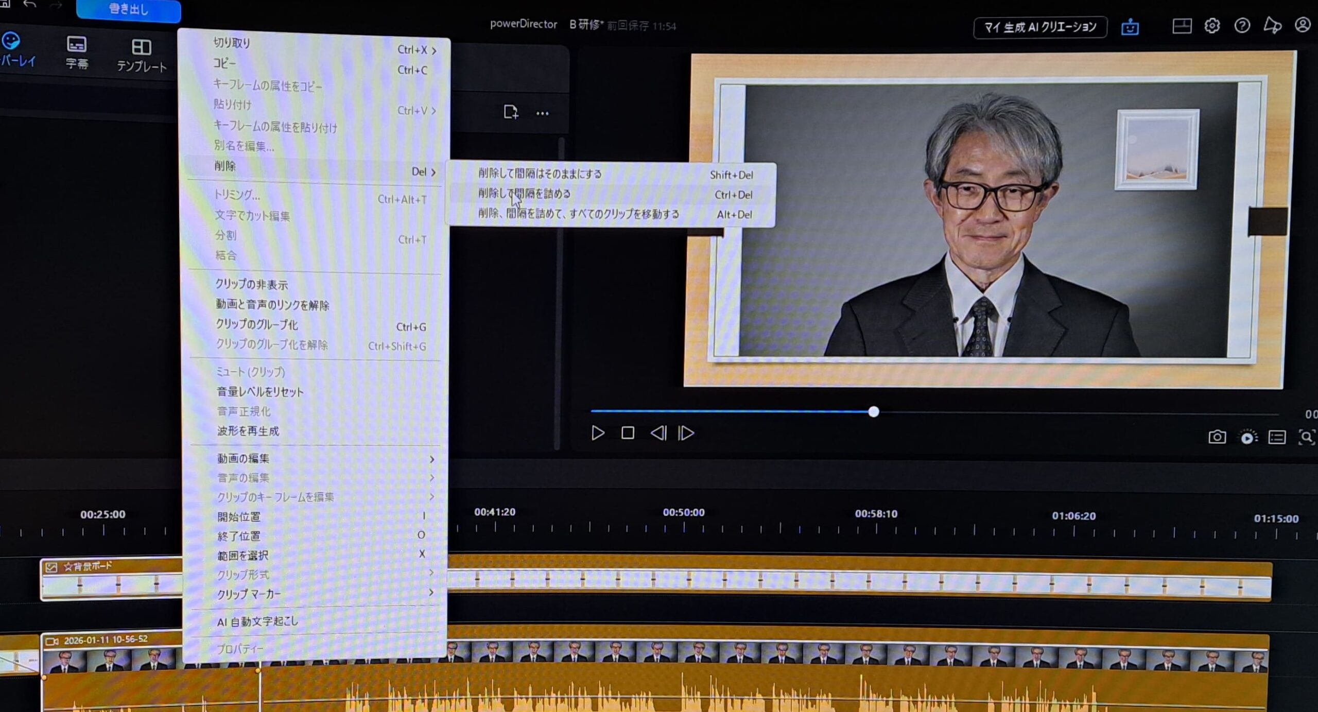1318x712 pixels.
Task: Open the help question mark icon
Action: (x=1242, y=25)
